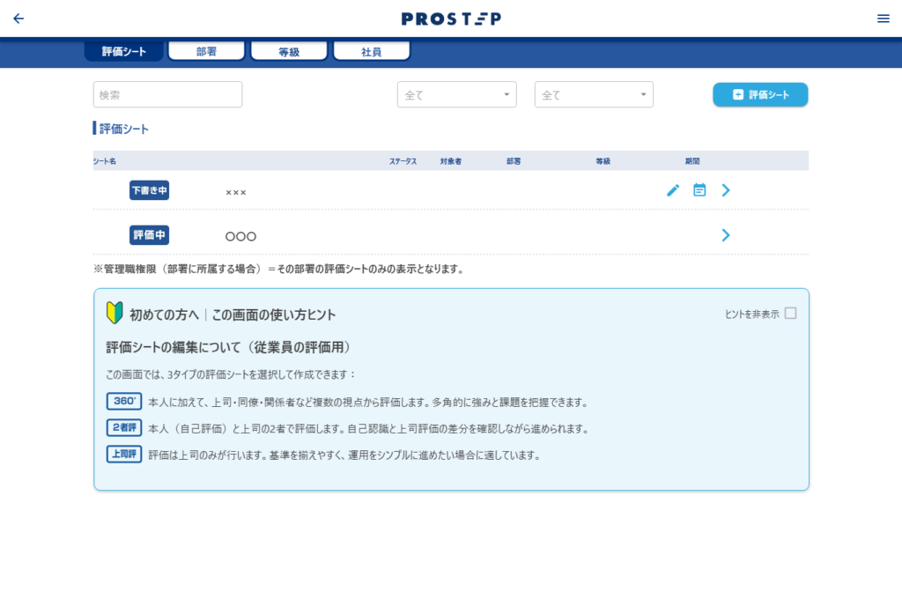Image resolution: width=902 pixels, height=607 pixels.
Task: Click the chevron arrow on the 下書き中 row
Action: pos(726,190)
